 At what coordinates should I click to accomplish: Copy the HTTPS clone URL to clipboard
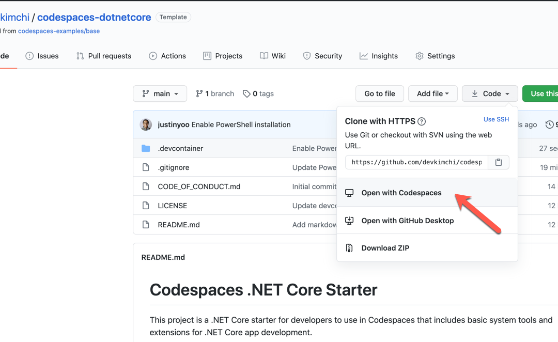tap(498, 162)
